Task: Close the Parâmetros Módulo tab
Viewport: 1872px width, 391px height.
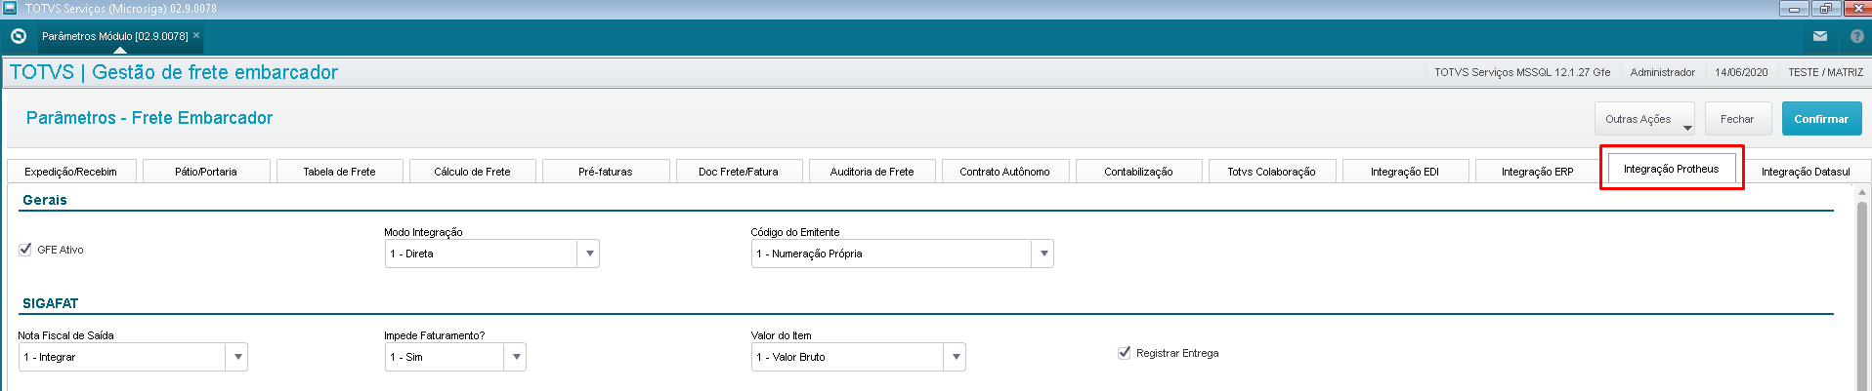Action: pyautogui.click(x=196, y=35)
